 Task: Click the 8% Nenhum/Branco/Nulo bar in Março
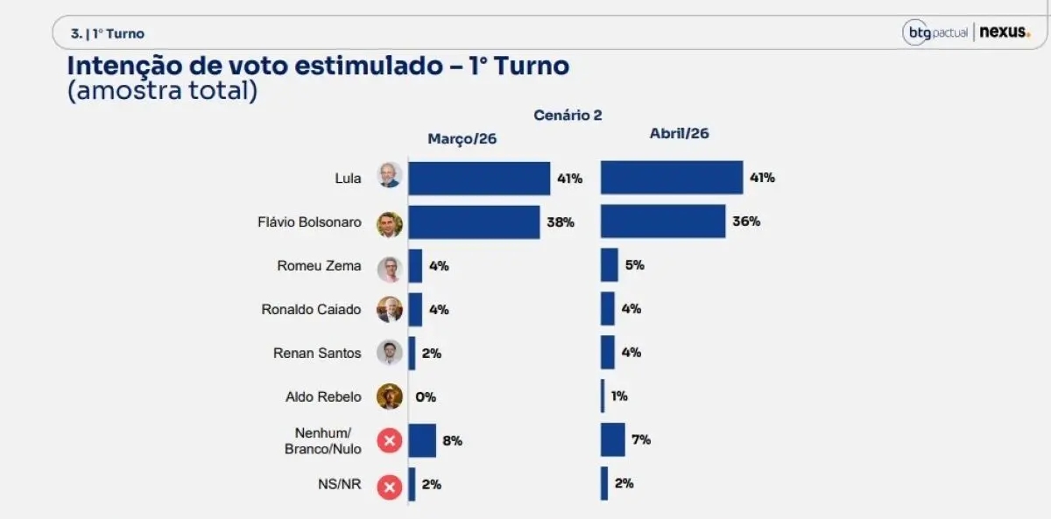point(422,440)
